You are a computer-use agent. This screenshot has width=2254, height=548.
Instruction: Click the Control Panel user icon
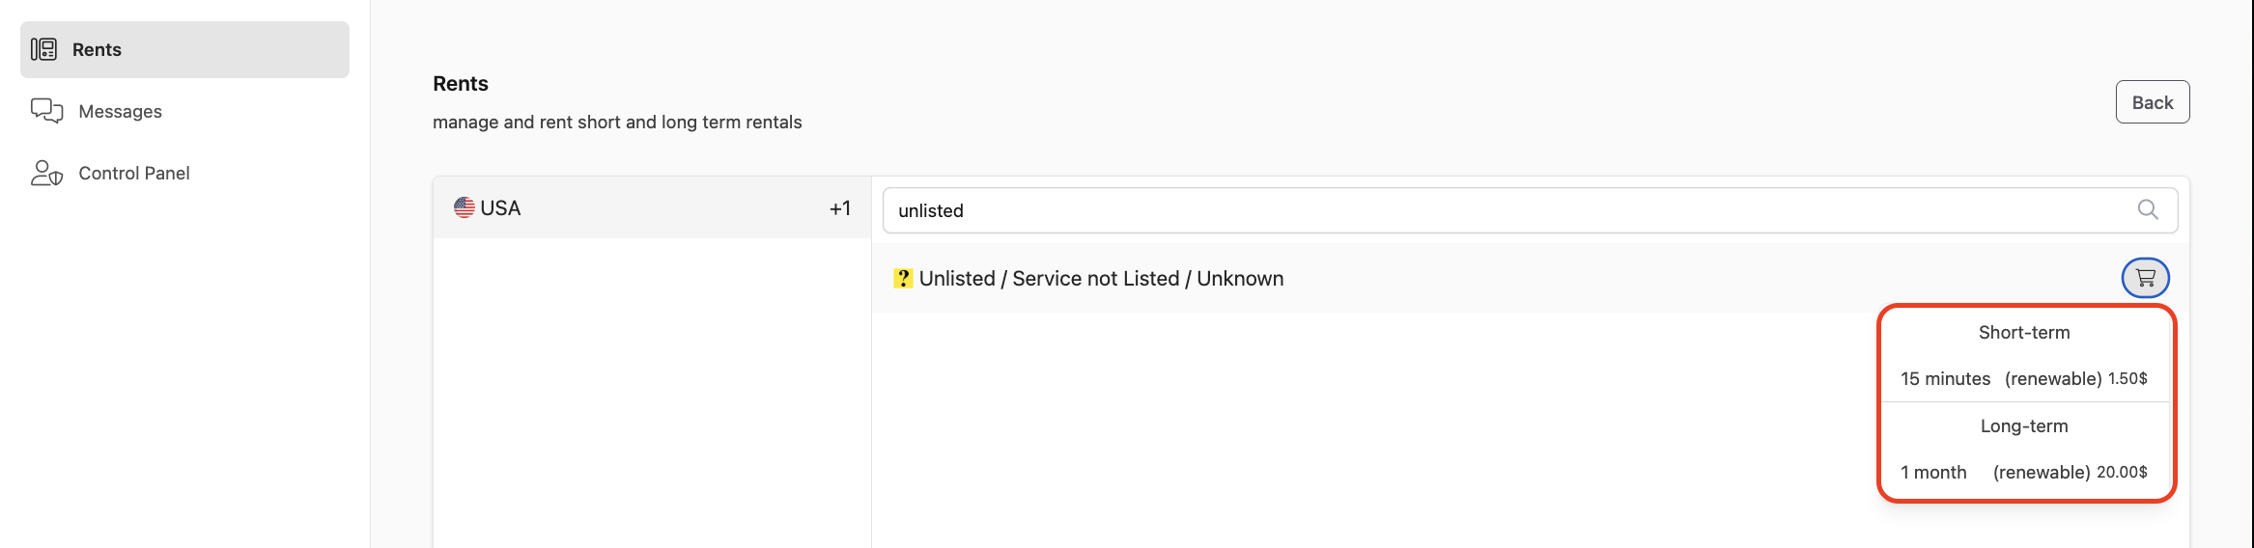(x=46, y=173)
